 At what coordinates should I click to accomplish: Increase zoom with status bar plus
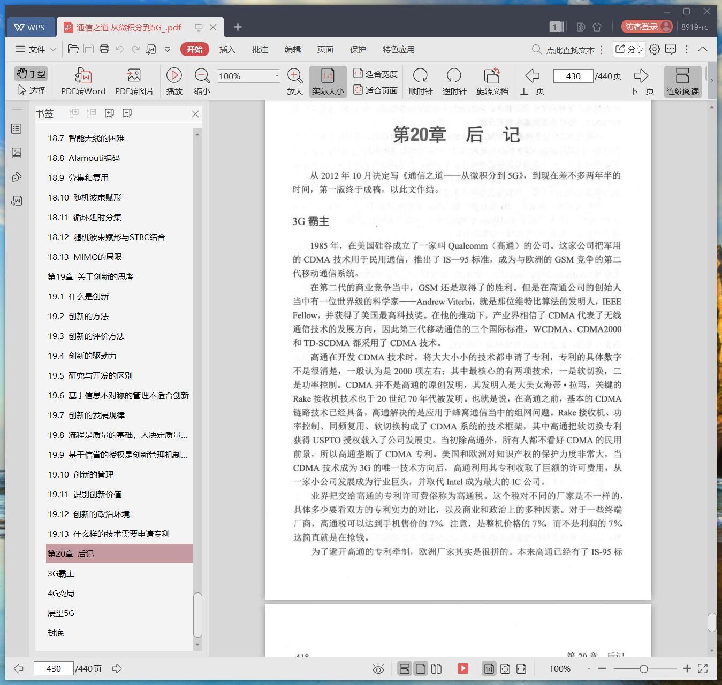coord(687,668)
